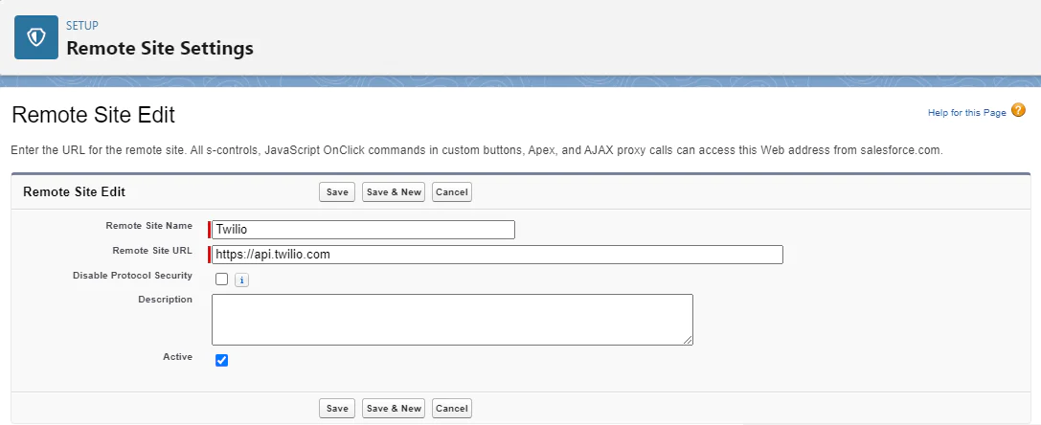Click the Description textarea resize handle

[688, 340]
